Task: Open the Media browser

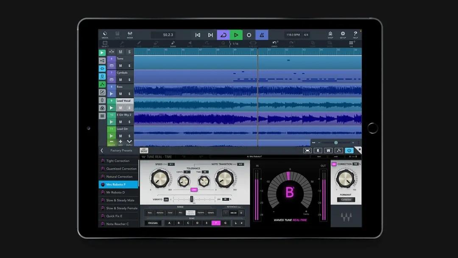Action: [x=105, y=35]
